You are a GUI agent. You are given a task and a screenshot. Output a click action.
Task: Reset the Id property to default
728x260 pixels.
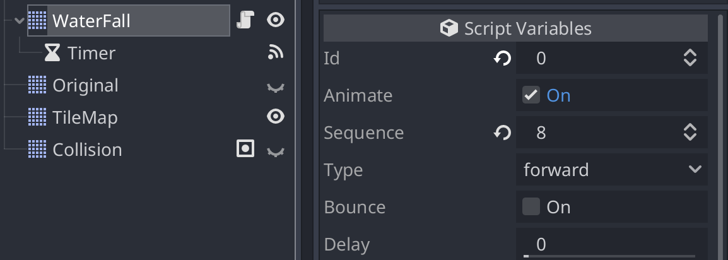[502, 59]
